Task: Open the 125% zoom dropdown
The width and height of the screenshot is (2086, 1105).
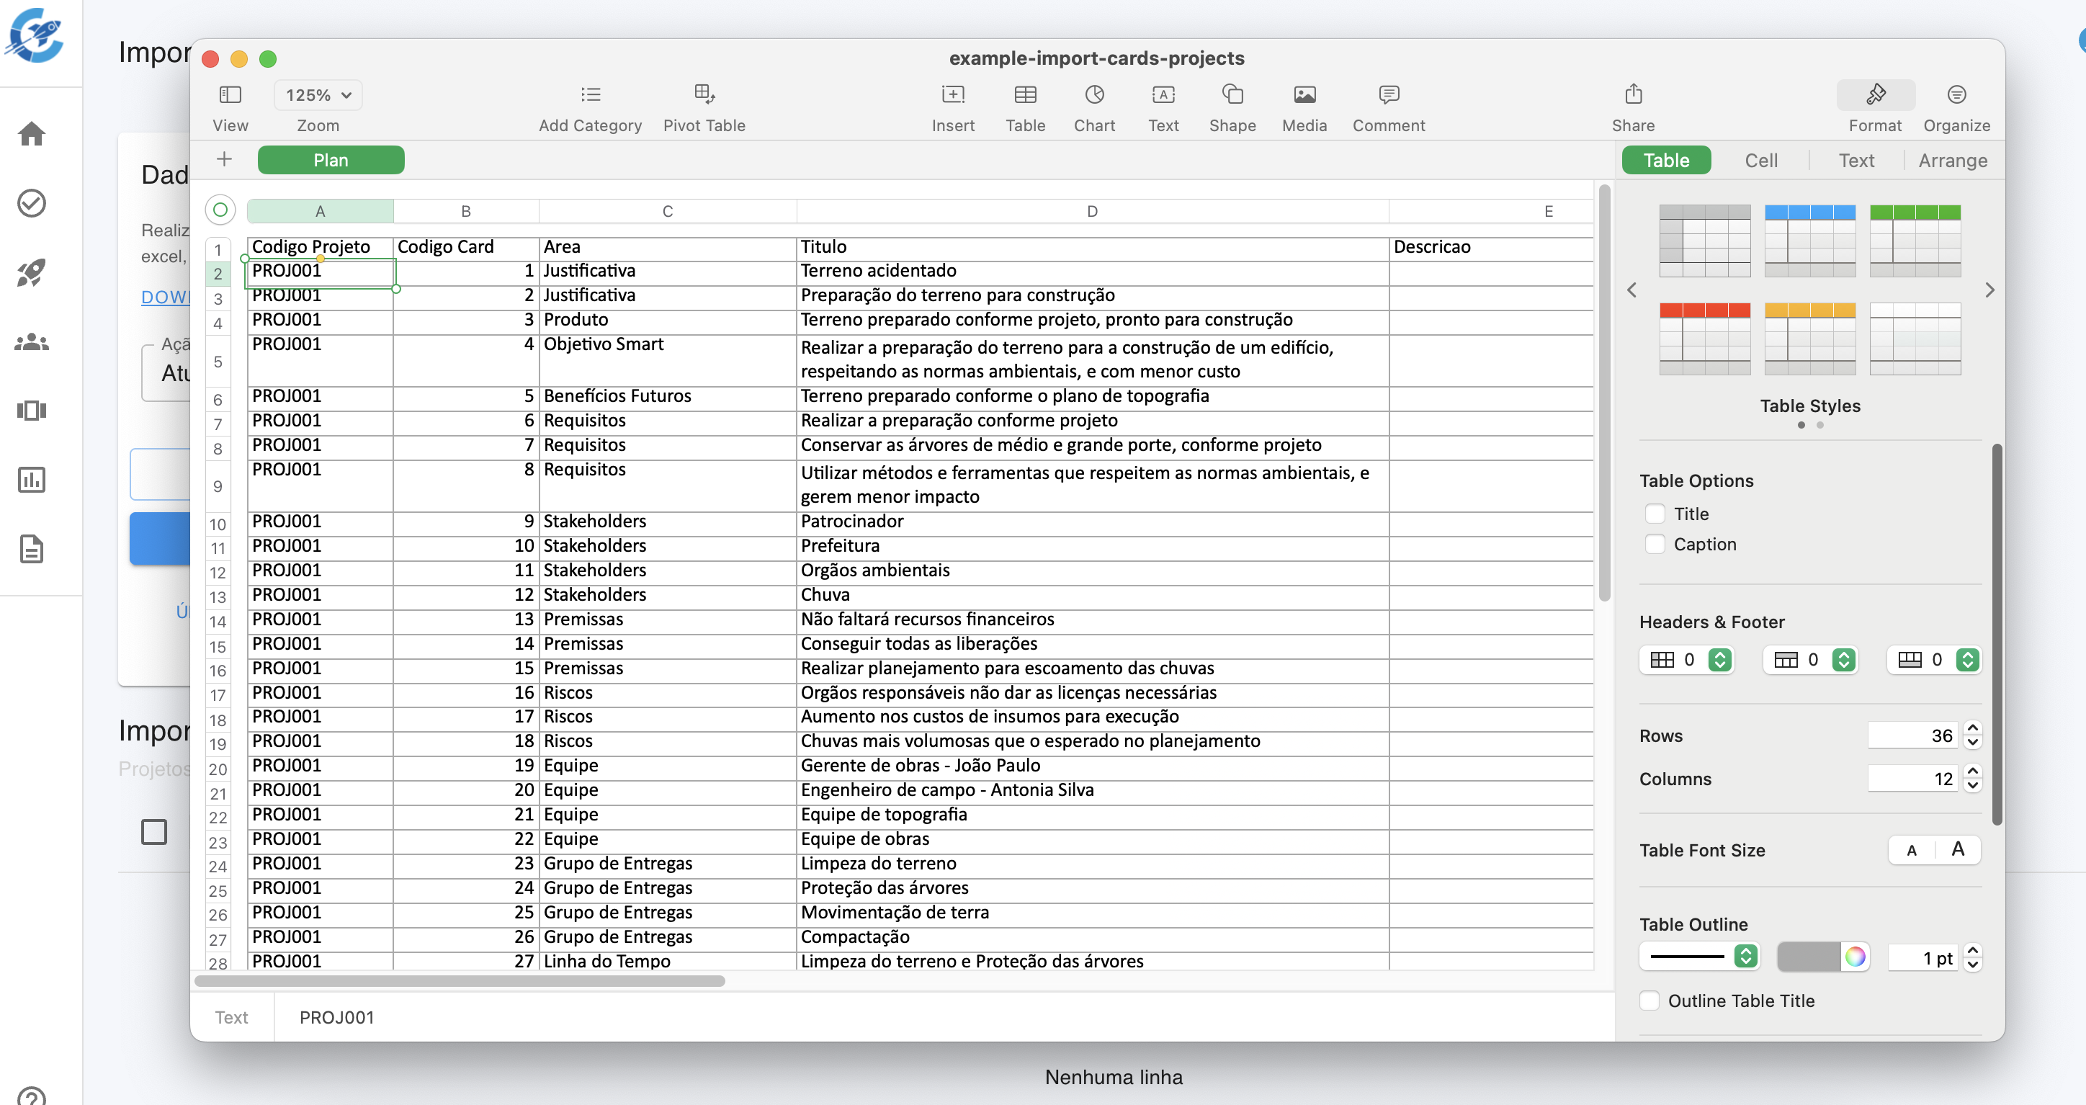Action: [x=318, y=95]
